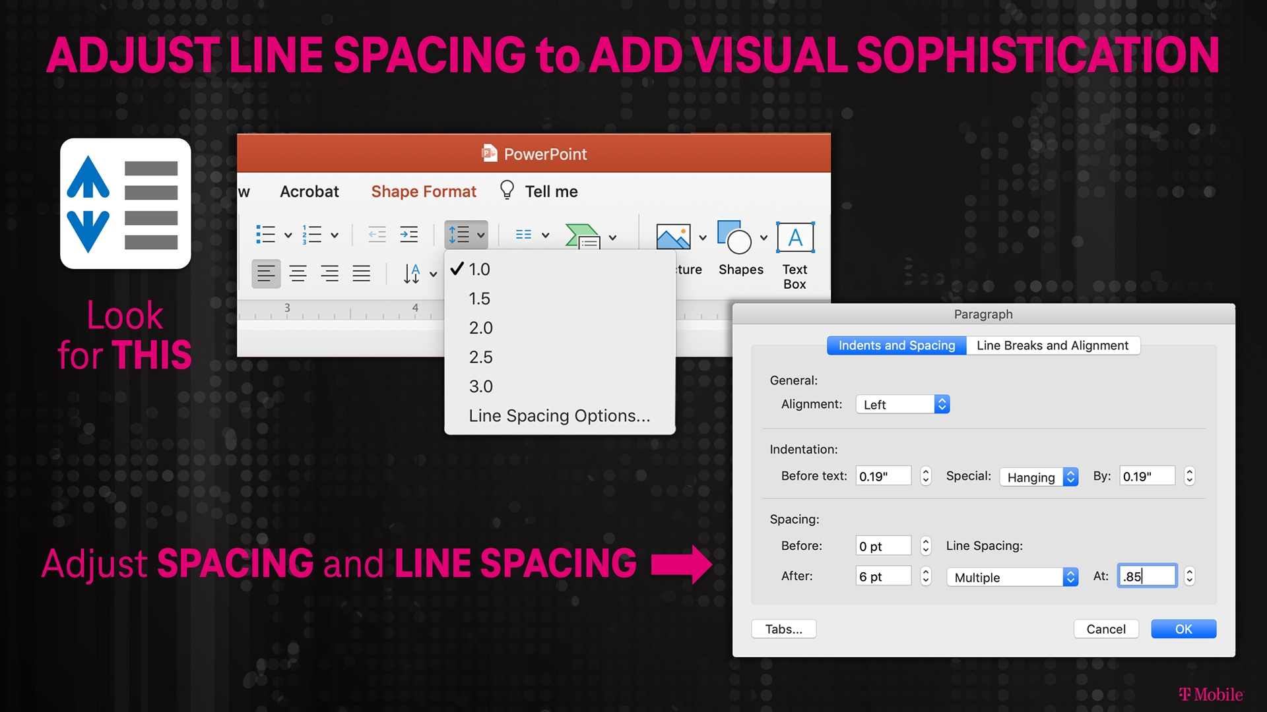Click the After spacing stepper
The width and height of the screenshot is (1267, 712).
tap(926, 576)
